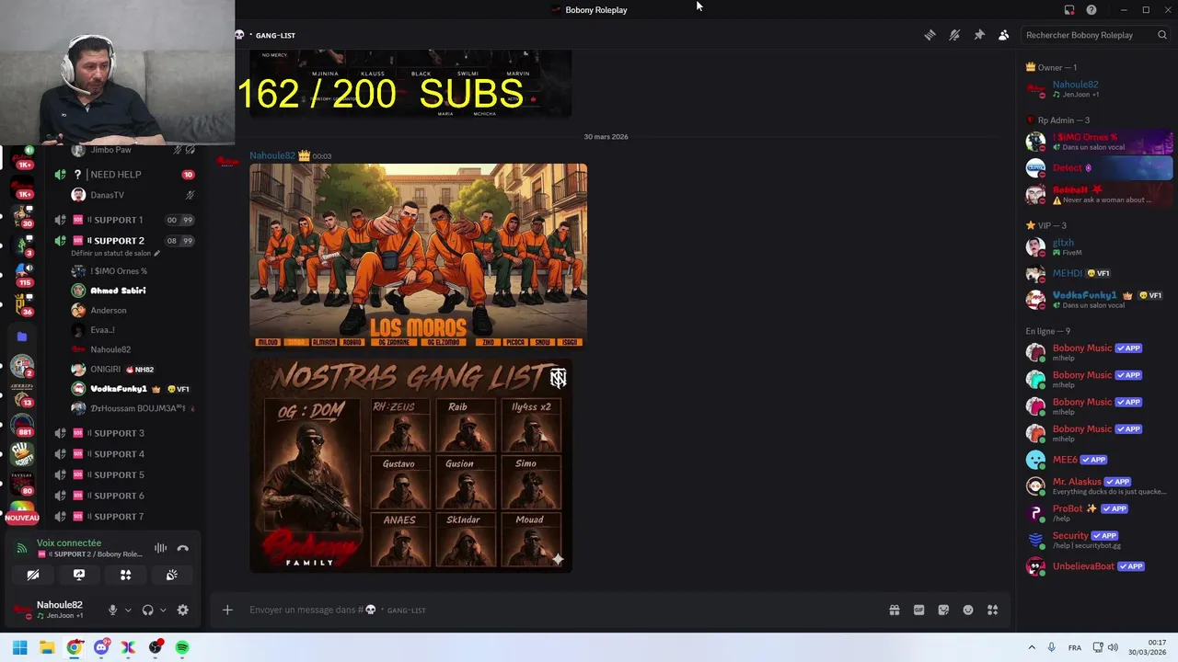Open the sticker picker

point(943,610)
